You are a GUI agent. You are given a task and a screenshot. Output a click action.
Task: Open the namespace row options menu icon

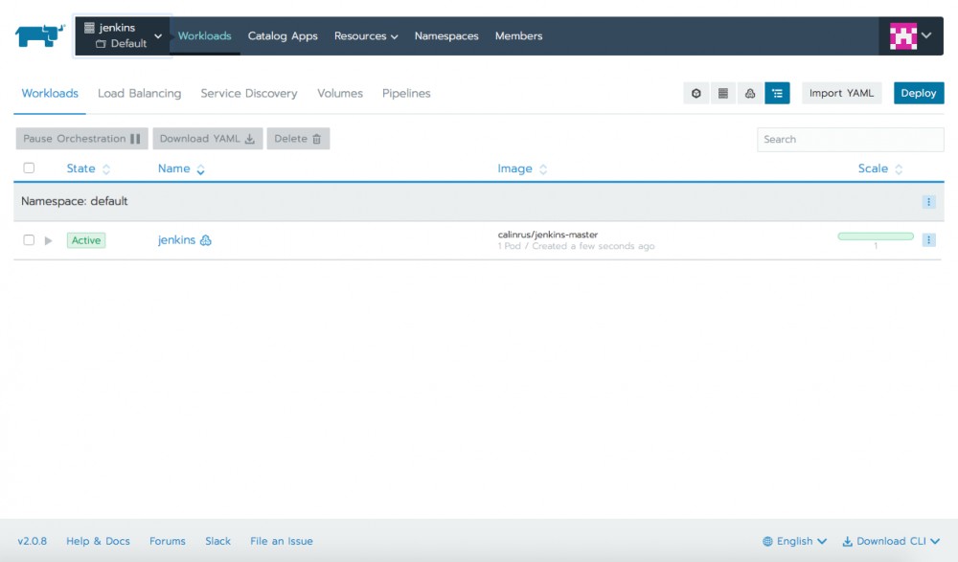[x=927, y=201]
